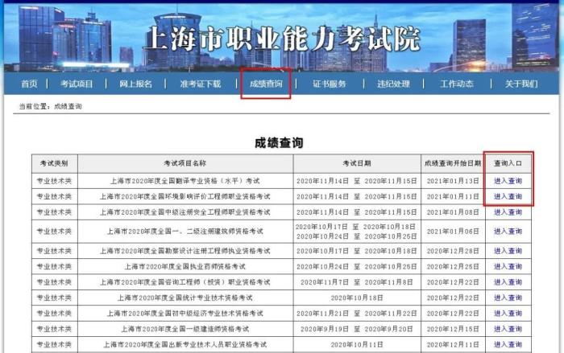Select 关于我们 in the navigation bar
The height and width of the screenshot is (353, 564).
520,84
